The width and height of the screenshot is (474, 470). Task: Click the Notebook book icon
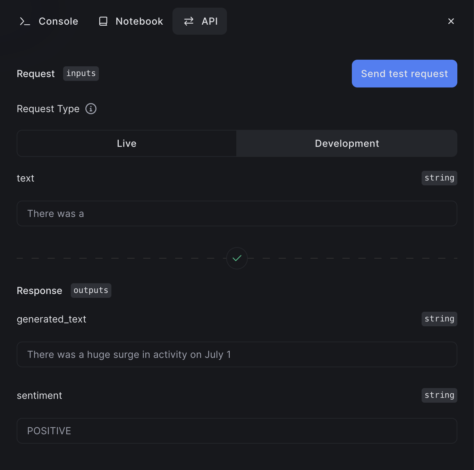103,21
